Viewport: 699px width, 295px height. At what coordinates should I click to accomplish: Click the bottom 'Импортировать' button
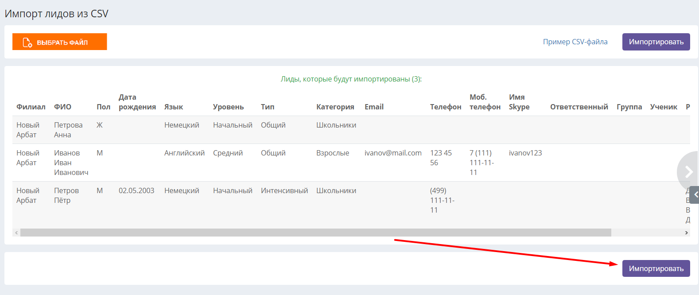[656, 268]
